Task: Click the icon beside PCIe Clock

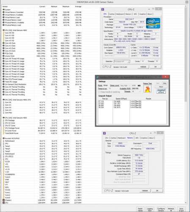Action: point(4,53)
